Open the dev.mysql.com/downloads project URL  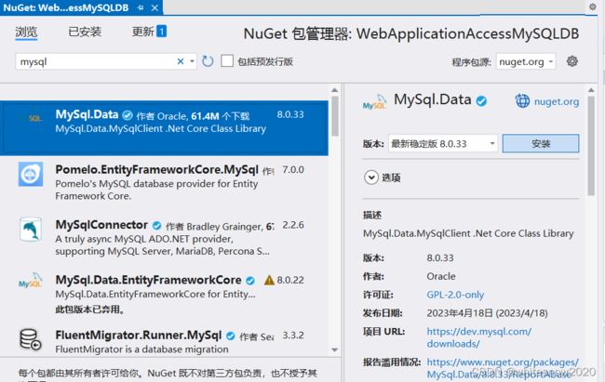pyautogui.click(x=478, y=337)
